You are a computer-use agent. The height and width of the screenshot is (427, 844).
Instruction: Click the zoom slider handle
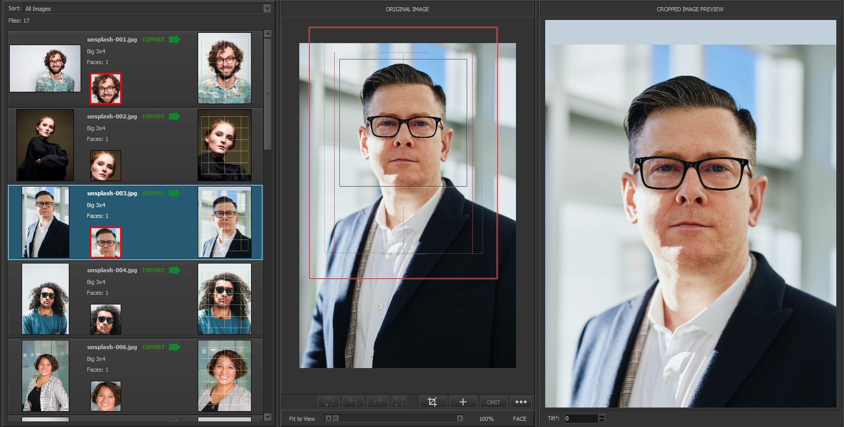click(336, 418)
